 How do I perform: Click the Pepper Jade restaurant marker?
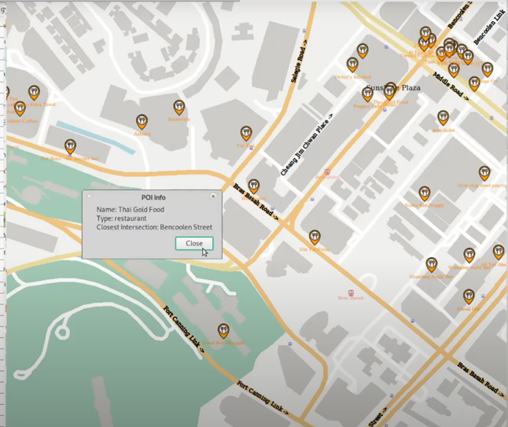click(367, 94)
